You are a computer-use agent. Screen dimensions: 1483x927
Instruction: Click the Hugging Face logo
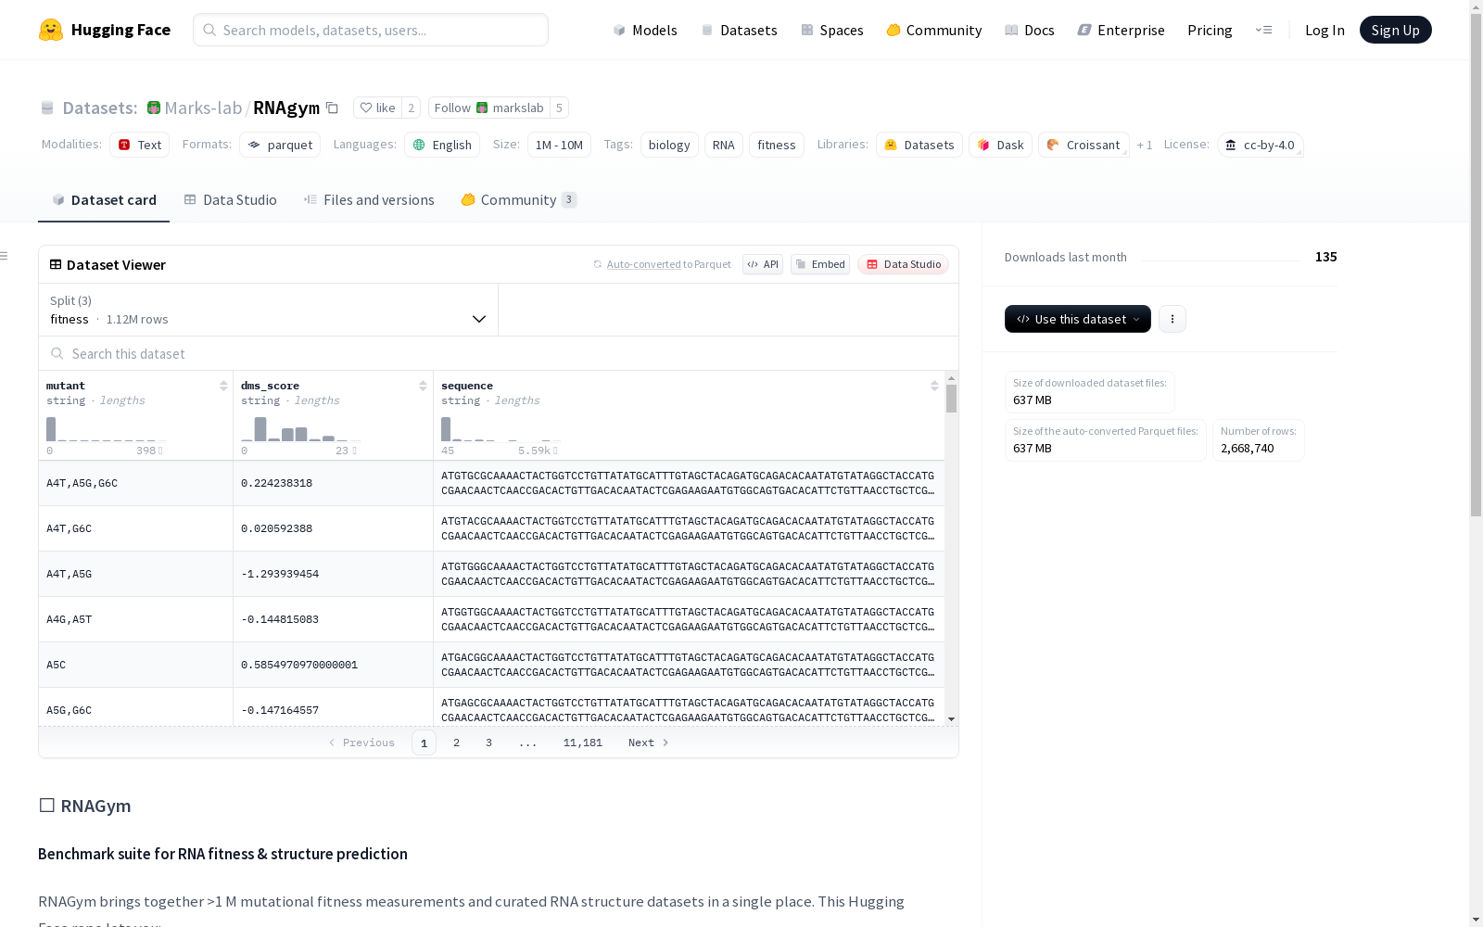[x=105, y=30]
